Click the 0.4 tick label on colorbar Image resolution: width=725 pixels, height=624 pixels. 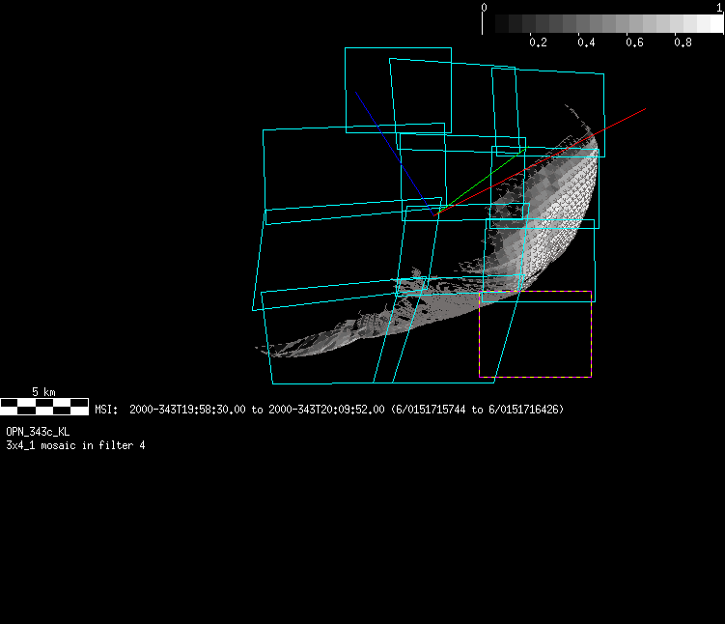(x=586, y=43)
